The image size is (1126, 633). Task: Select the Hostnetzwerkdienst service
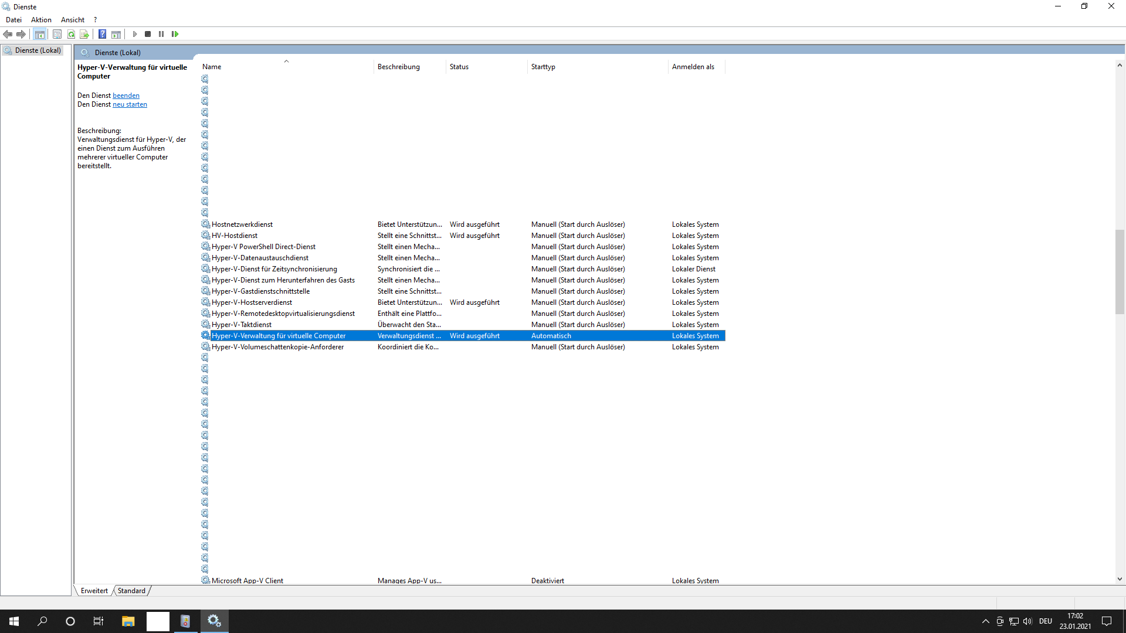coord(463,224)
